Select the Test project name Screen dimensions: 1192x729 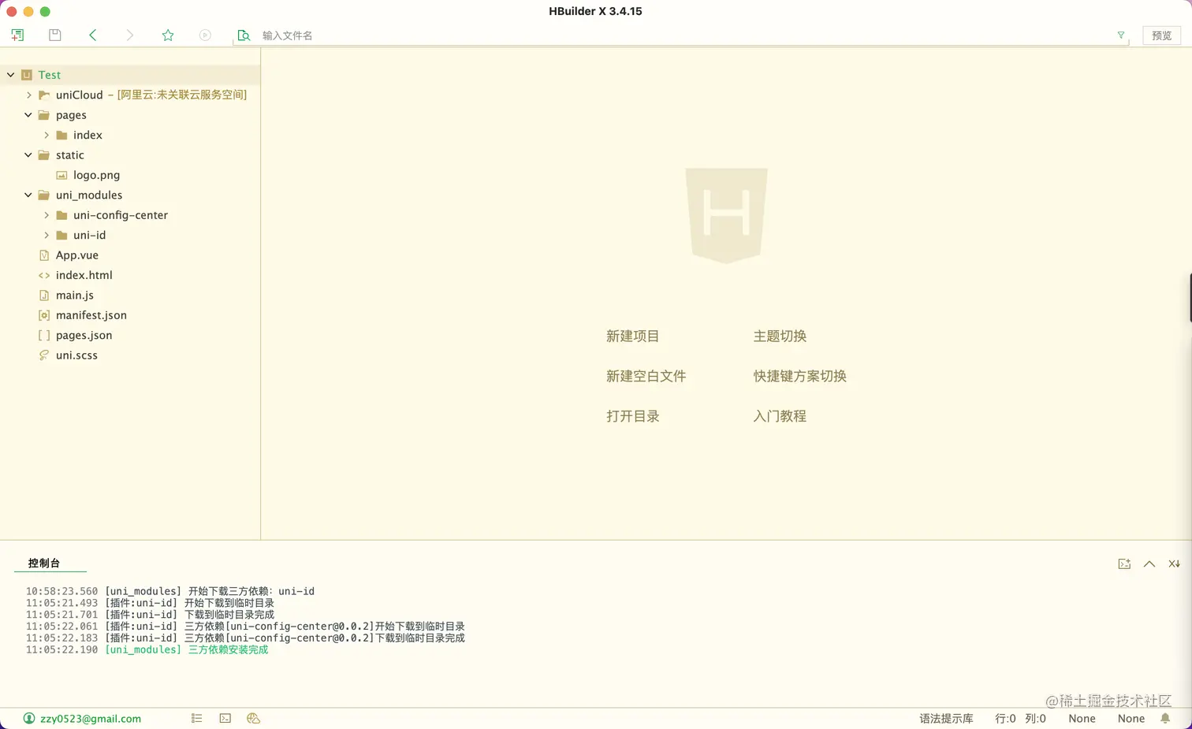click(49, 75)
